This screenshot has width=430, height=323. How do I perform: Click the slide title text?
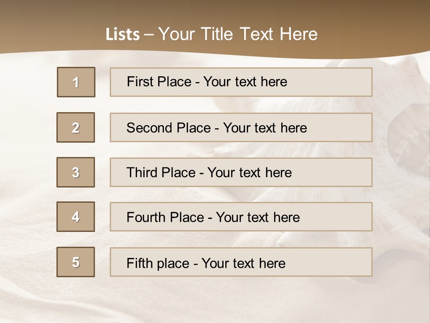point(211,34)
